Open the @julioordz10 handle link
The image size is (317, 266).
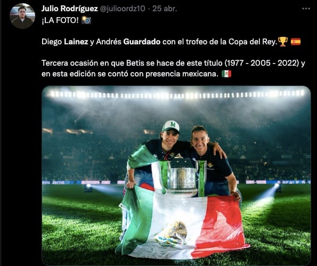click(x=123, y=9)
